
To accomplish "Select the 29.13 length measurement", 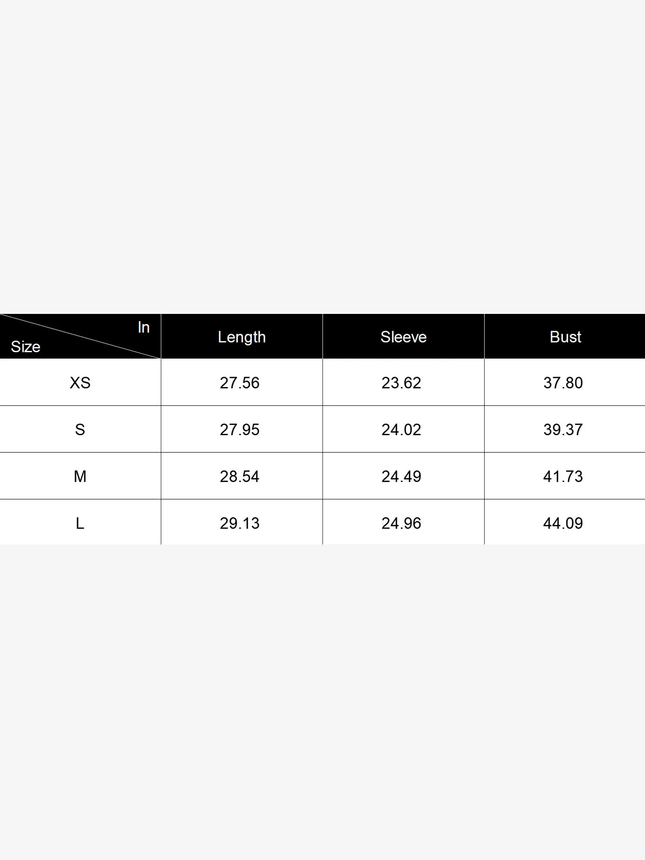I will 240,523.
